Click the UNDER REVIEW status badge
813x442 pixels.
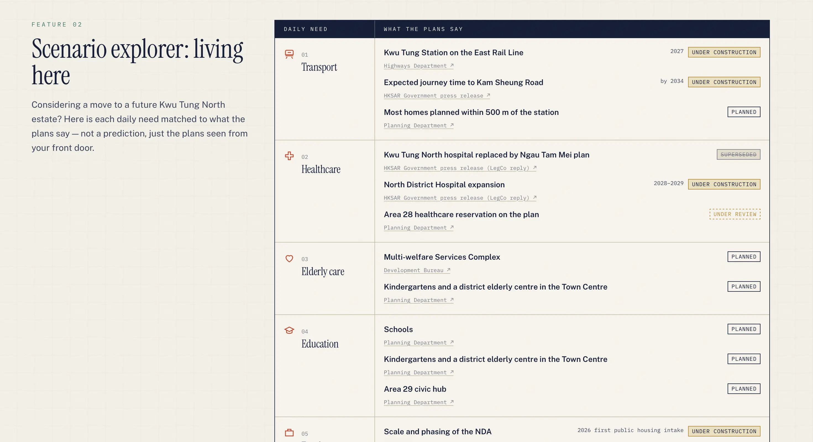click(735, 214)
